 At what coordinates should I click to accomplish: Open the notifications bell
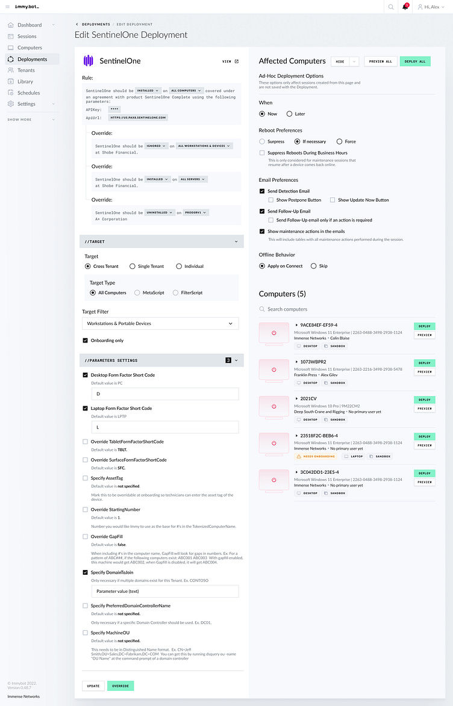pyautogui.click(x=405, y=7)
